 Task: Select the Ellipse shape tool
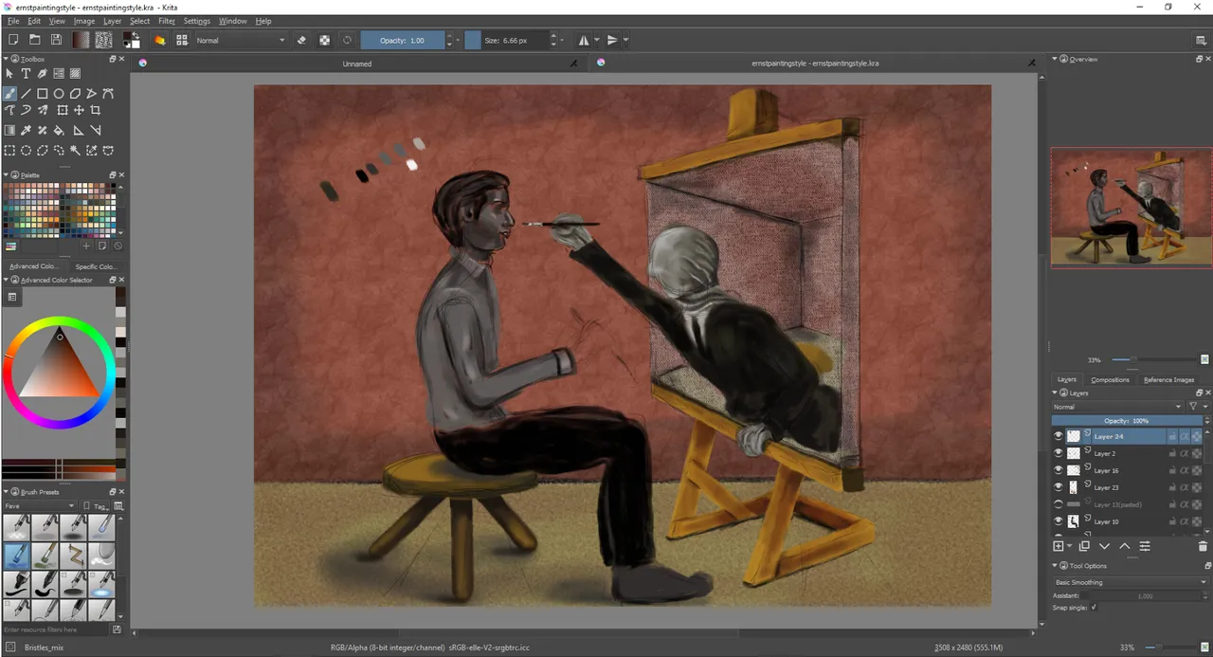click(59, 94)
